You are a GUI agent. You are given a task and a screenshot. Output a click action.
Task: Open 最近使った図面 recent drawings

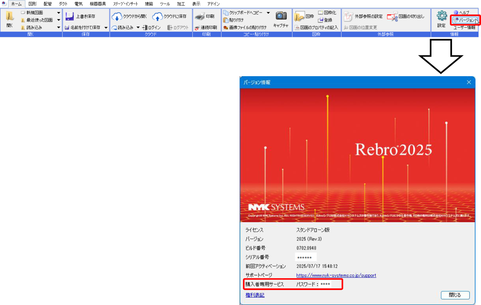coord(36,20)
